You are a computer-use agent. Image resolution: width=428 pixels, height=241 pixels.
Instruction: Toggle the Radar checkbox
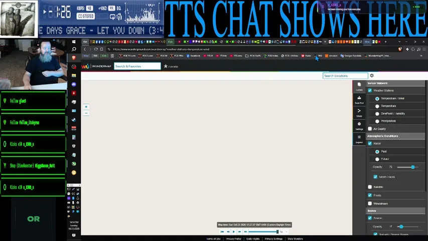point(370,144)
